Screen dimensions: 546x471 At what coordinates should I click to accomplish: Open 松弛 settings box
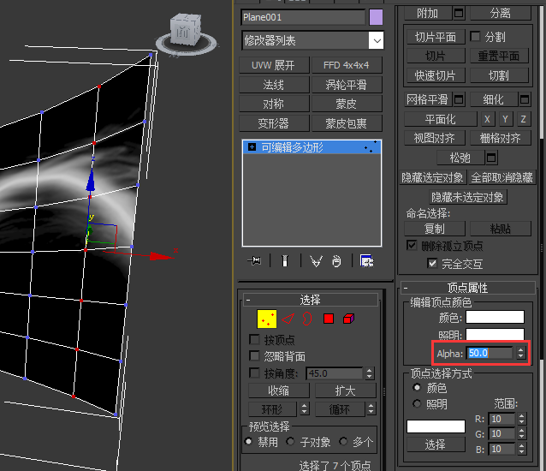(491, 158)
